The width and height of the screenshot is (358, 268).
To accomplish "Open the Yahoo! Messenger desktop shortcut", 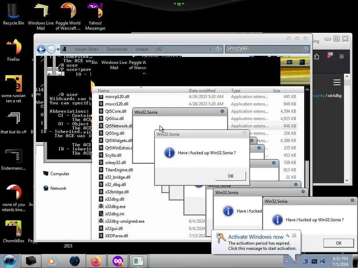I will point(95,16).
